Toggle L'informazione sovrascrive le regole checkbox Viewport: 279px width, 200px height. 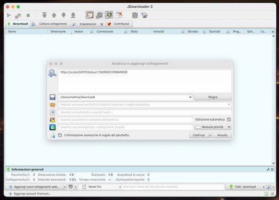click(60, 135)
